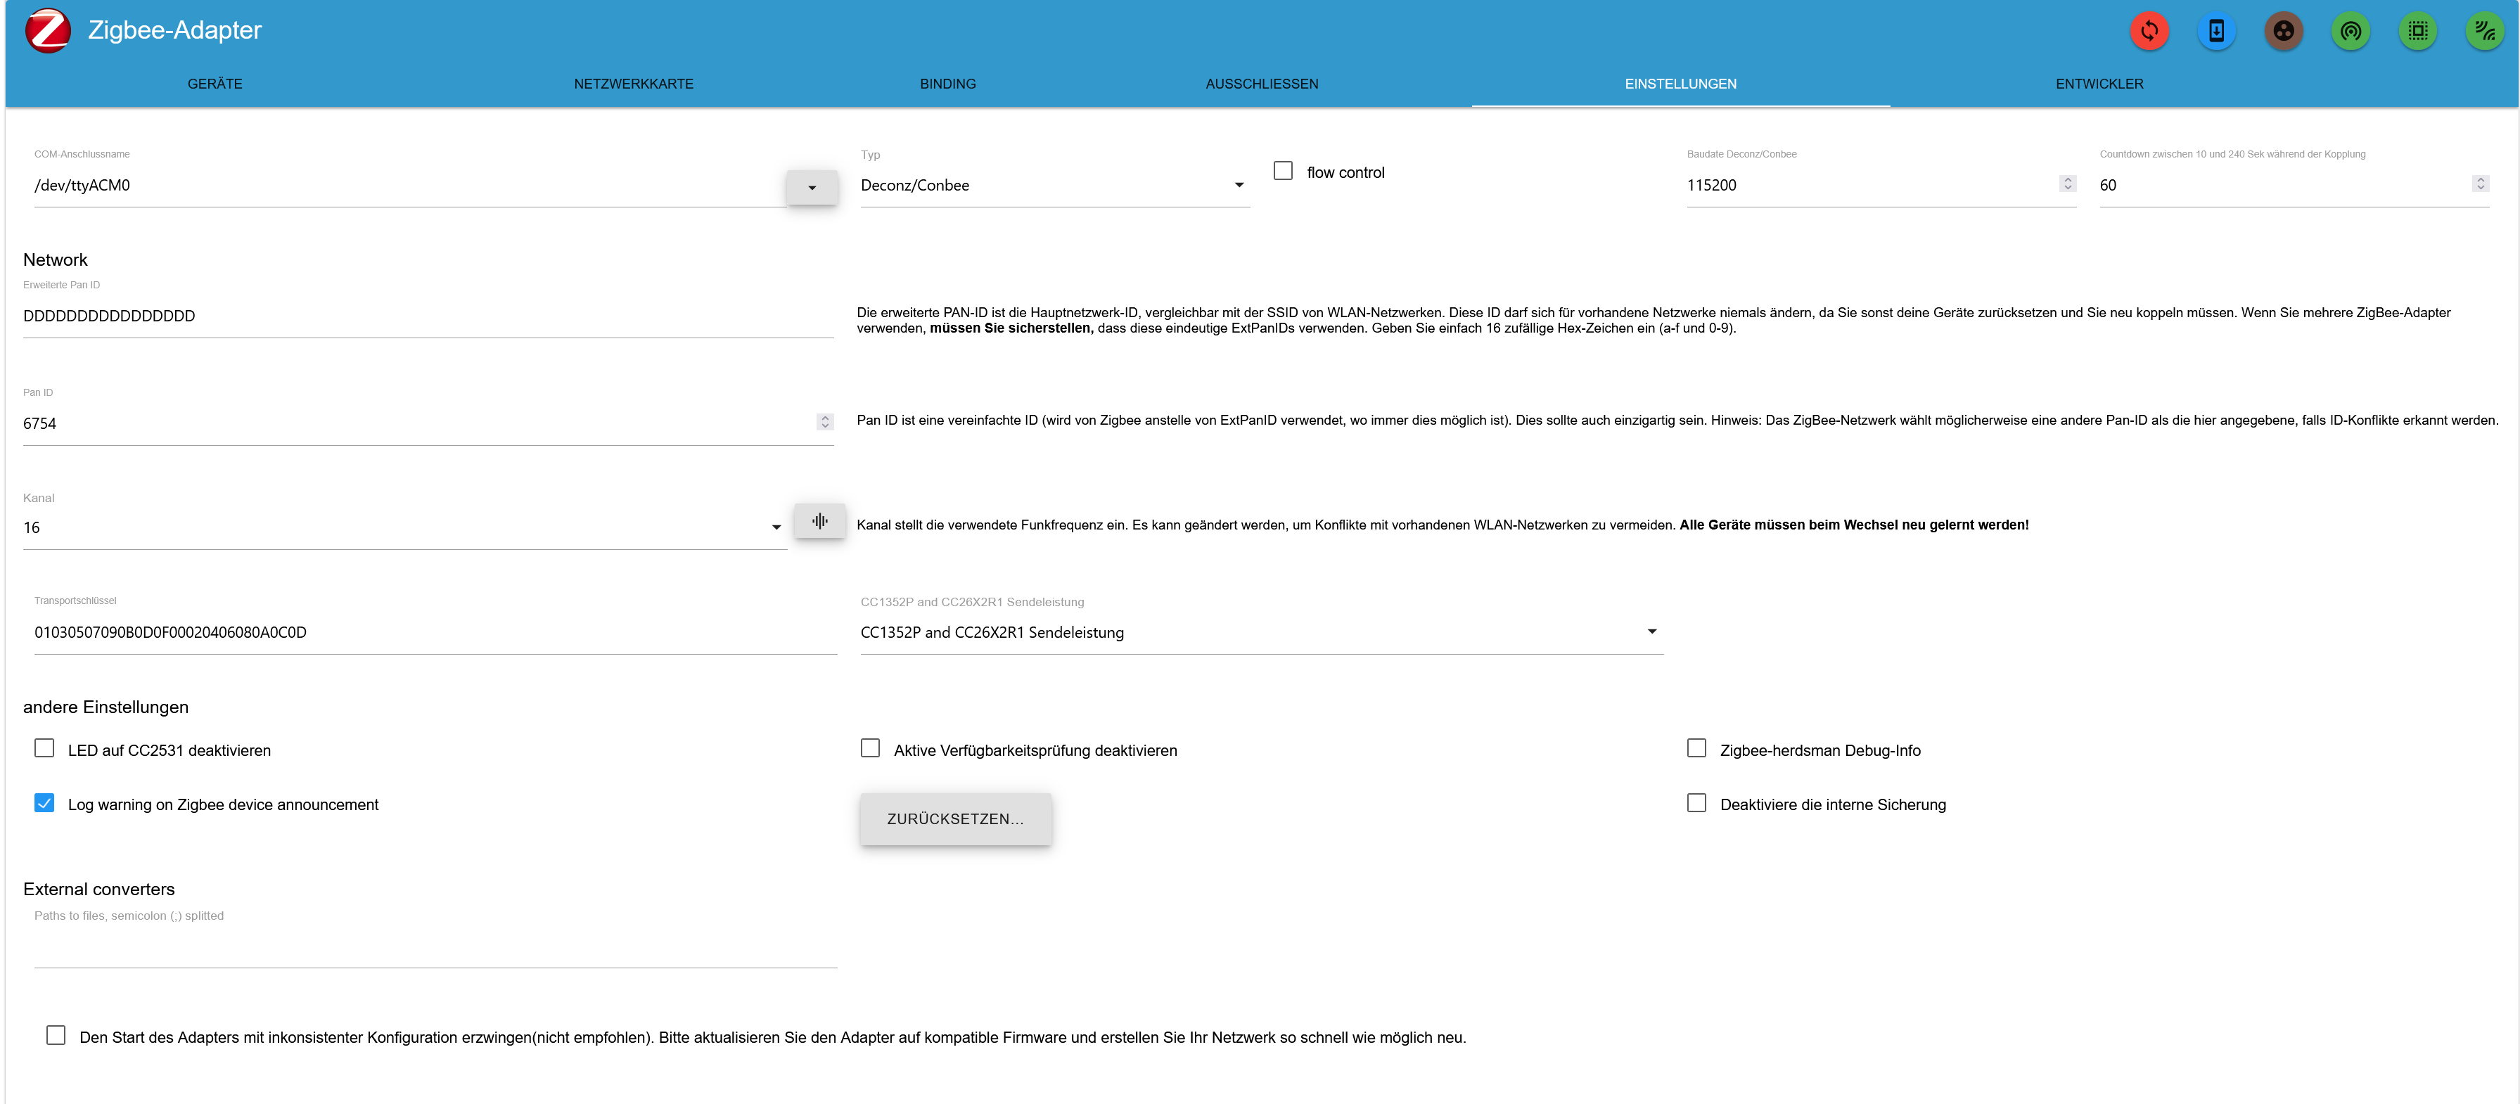
Task: Open the ENTWICKLER tab
Action: point(2099,84)
